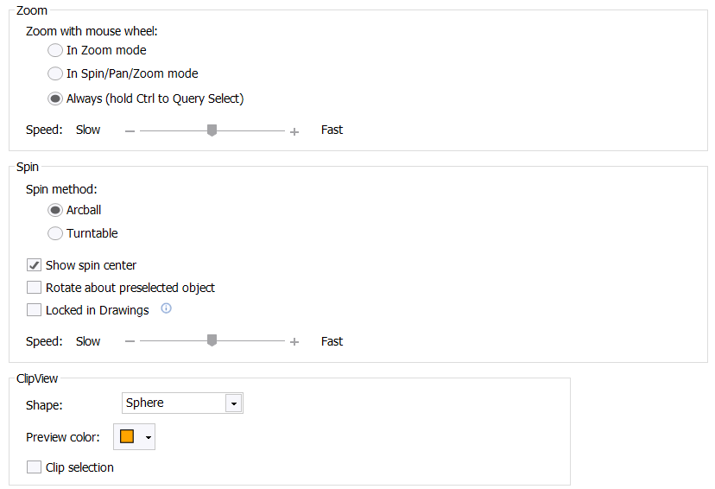The width and height of the screenshot is (715, 489).
Task: Open the ClipView Shape dropdown arrow
Action: point(233,403)
